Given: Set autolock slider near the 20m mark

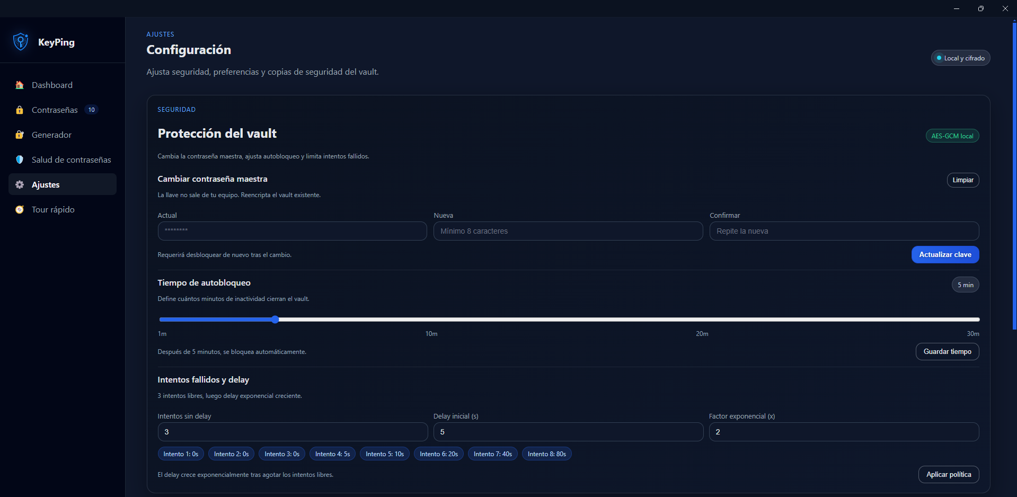Looking at the screenshot, I should pyautogui.click(x=702, y=319).
